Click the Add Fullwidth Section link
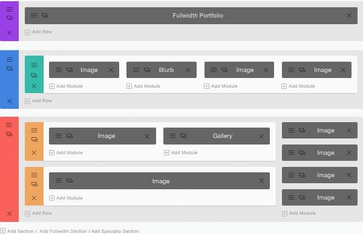The height and width of the screenshot is (234, 363). coord(63,231)
